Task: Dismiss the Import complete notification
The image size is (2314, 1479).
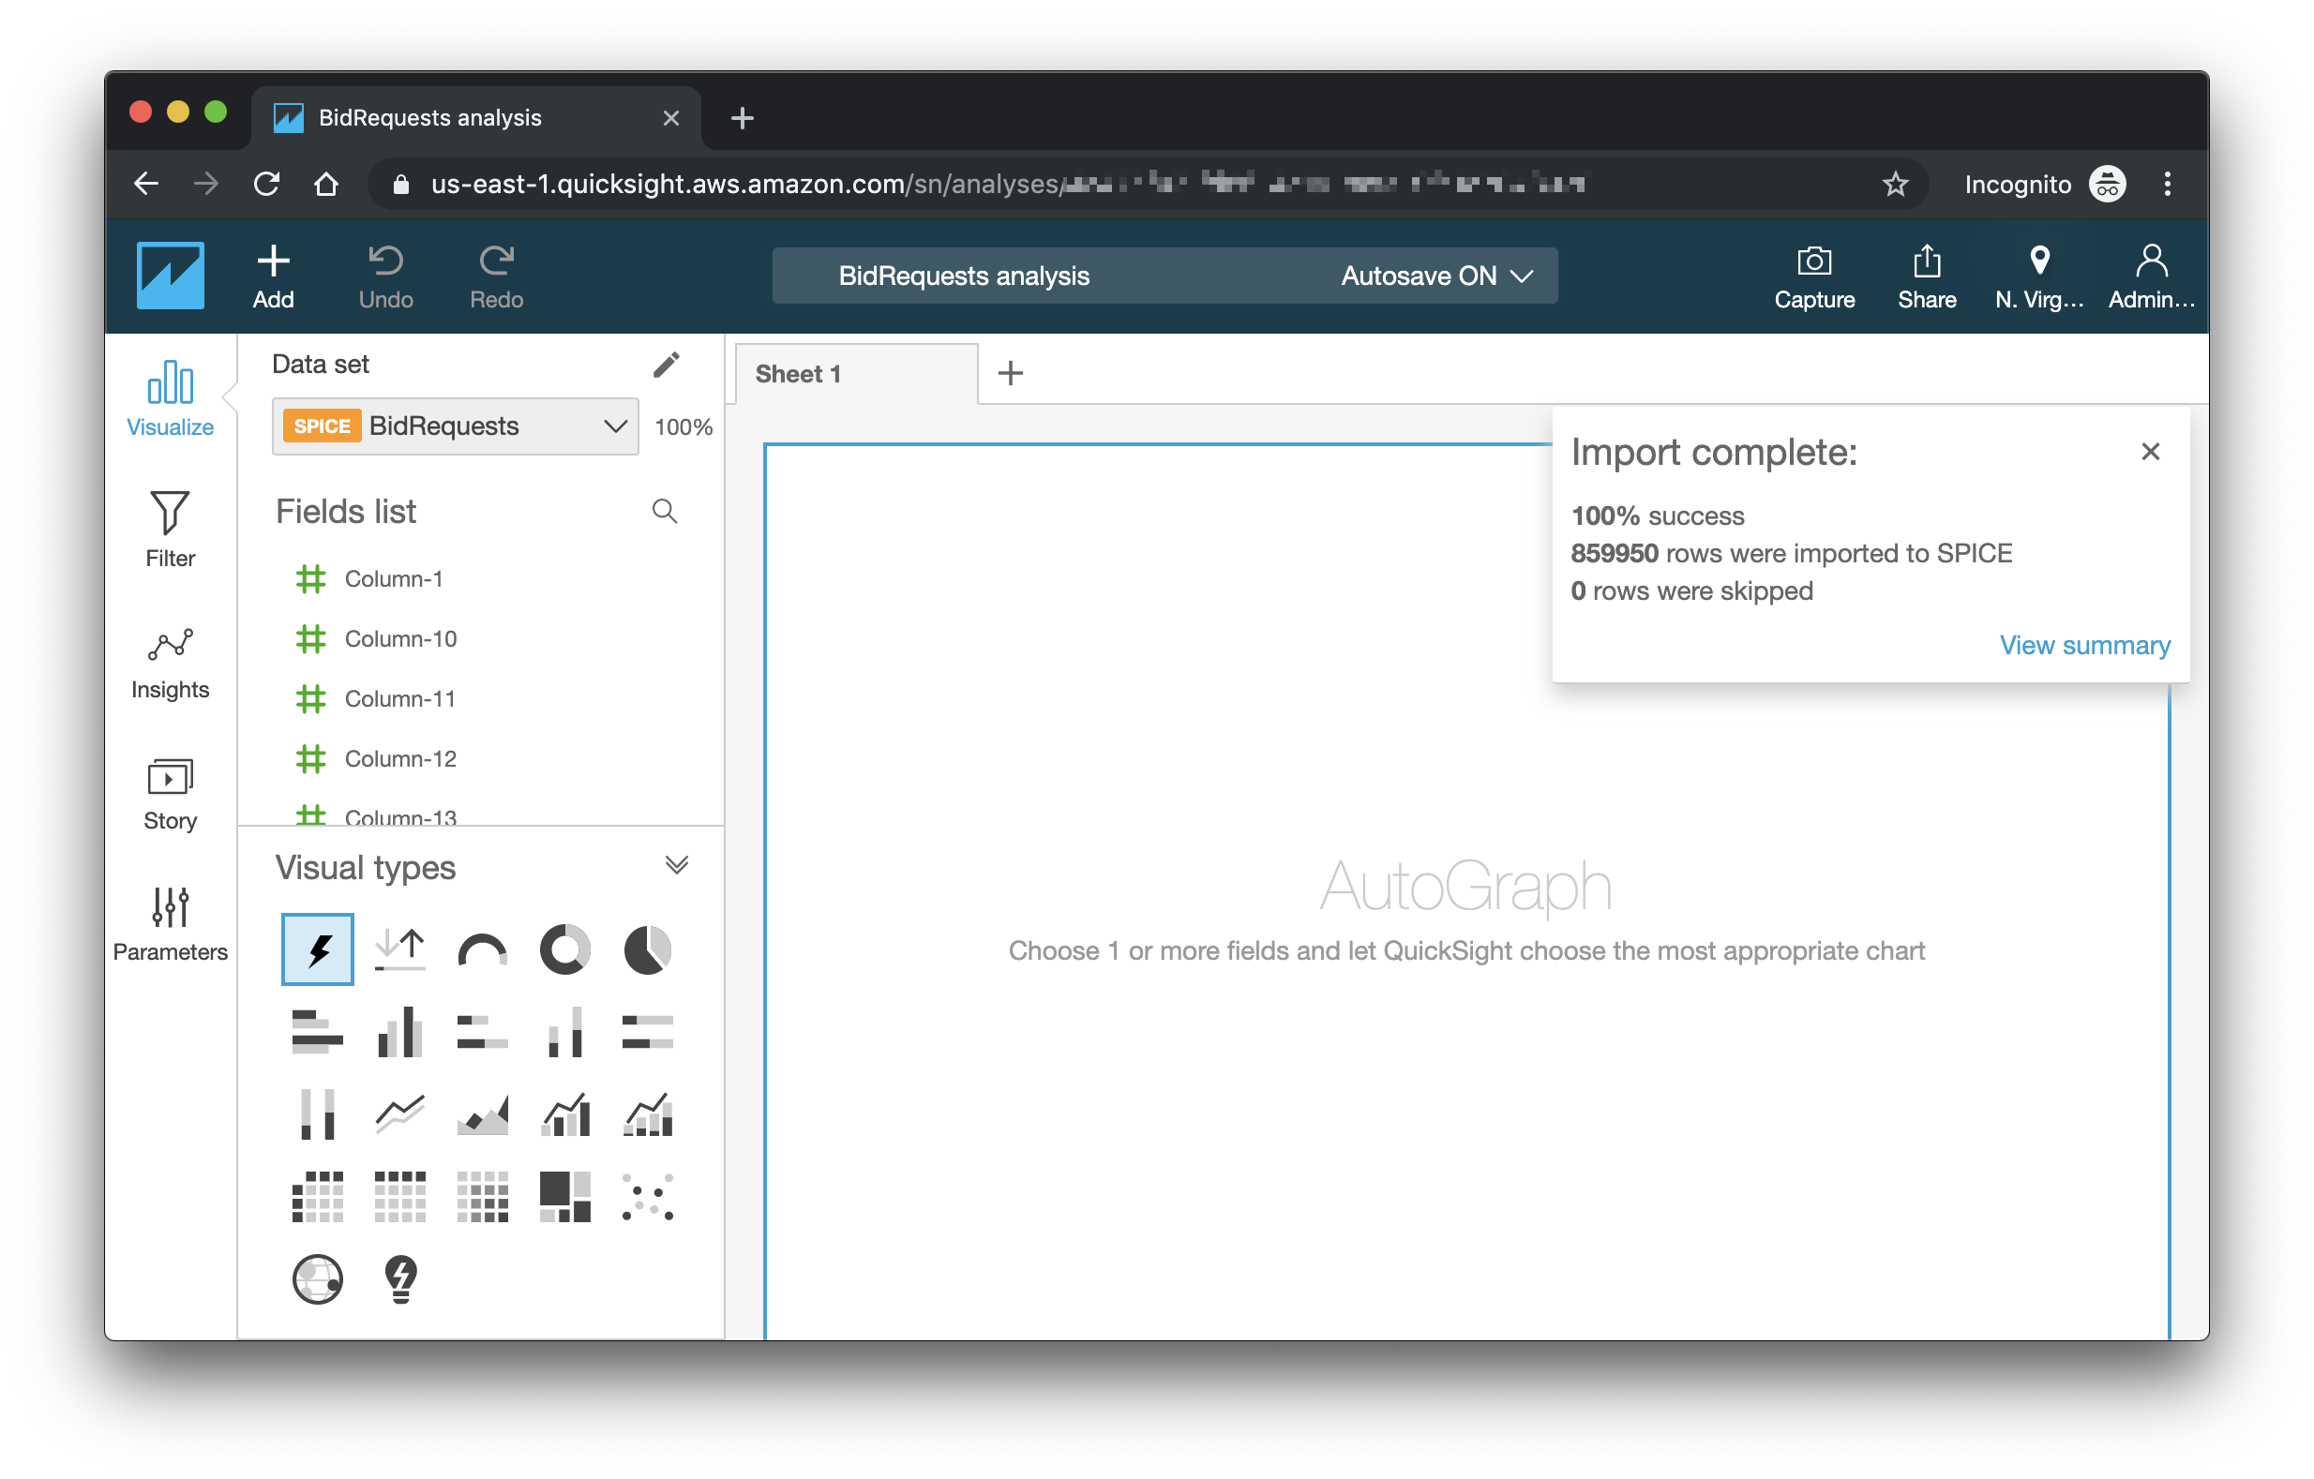Action: 2151,452
